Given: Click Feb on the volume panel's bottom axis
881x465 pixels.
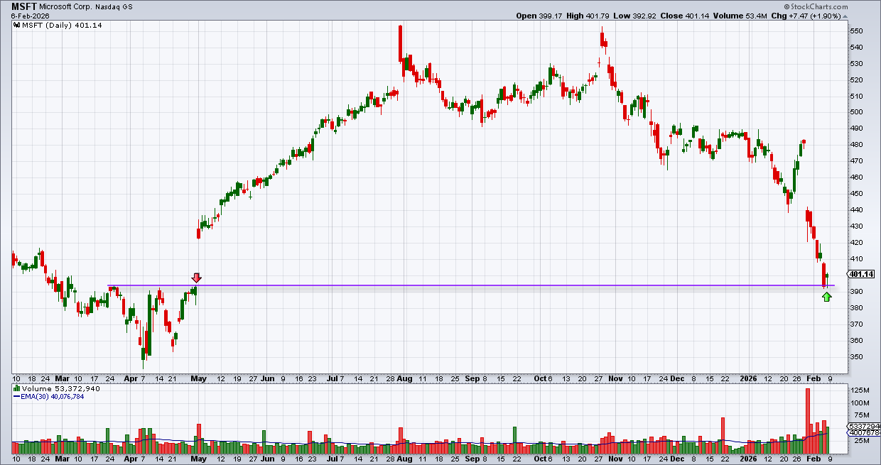Looking at the screenshot, I should coord(812,459).
